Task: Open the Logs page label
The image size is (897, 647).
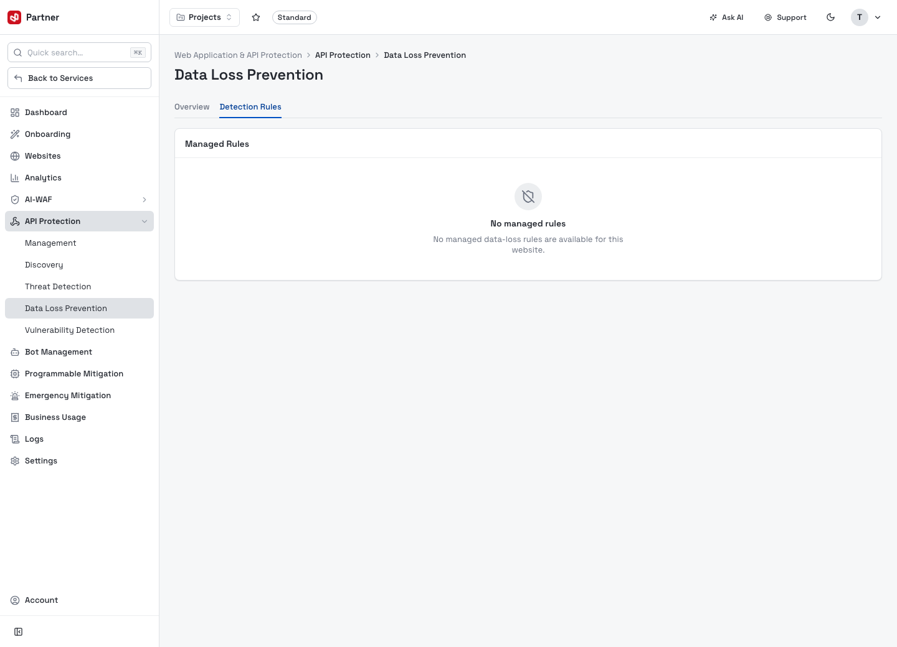Action: (34, 439)
